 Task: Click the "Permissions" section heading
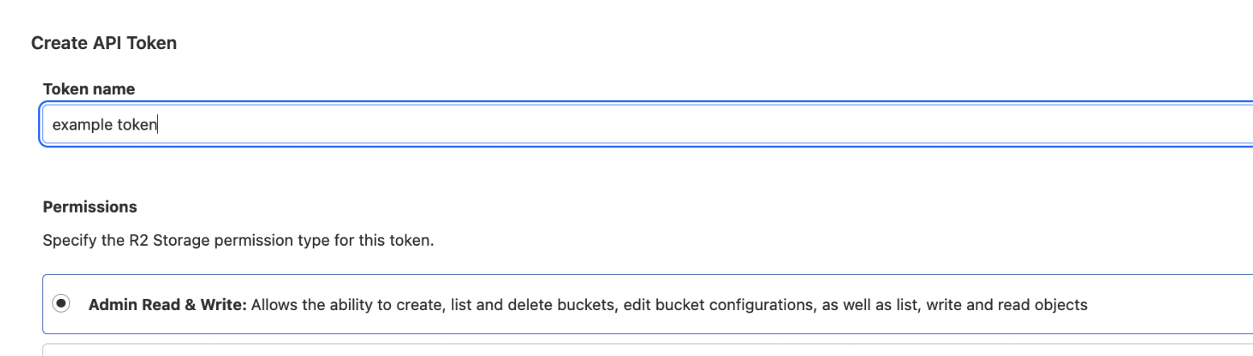[x=89, y=207]
